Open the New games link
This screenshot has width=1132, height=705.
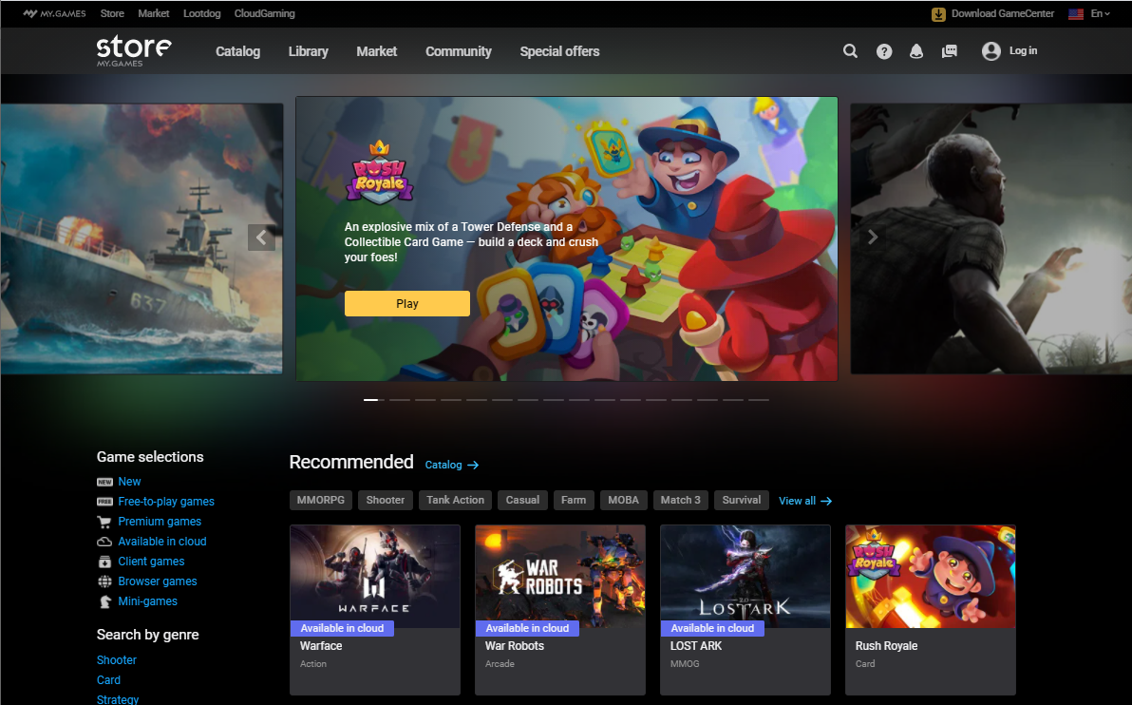click(129, 482)
